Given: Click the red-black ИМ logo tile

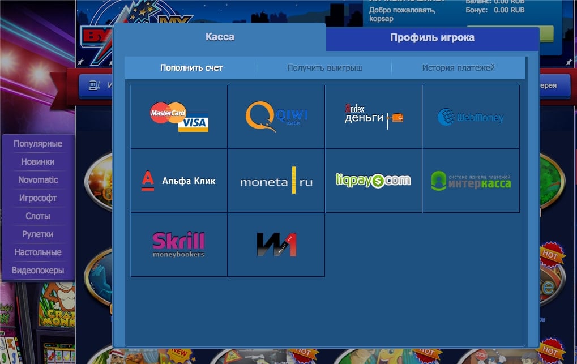Looking at the screenshot, I should point(276,245).
